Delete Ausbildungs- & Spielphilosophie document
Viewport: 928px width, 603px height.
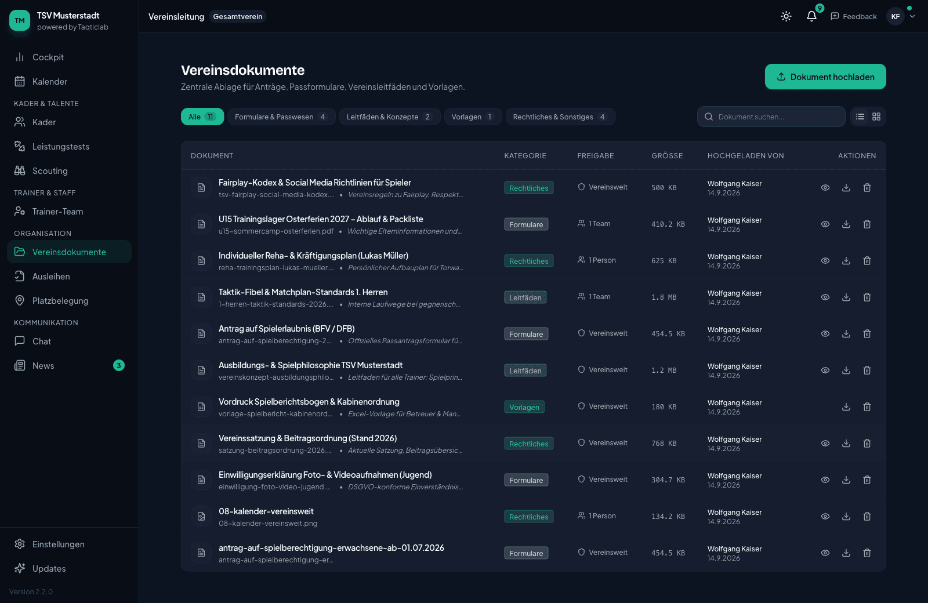(867, 370)
